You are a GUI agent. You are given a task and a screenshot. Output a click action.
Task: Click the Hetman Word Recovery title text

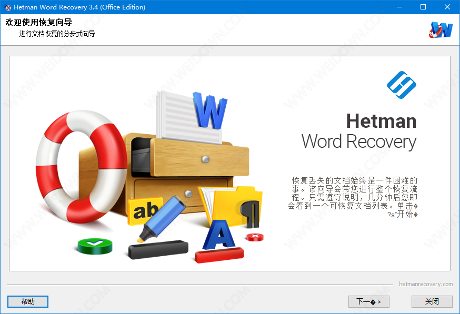tap(359, 131)
